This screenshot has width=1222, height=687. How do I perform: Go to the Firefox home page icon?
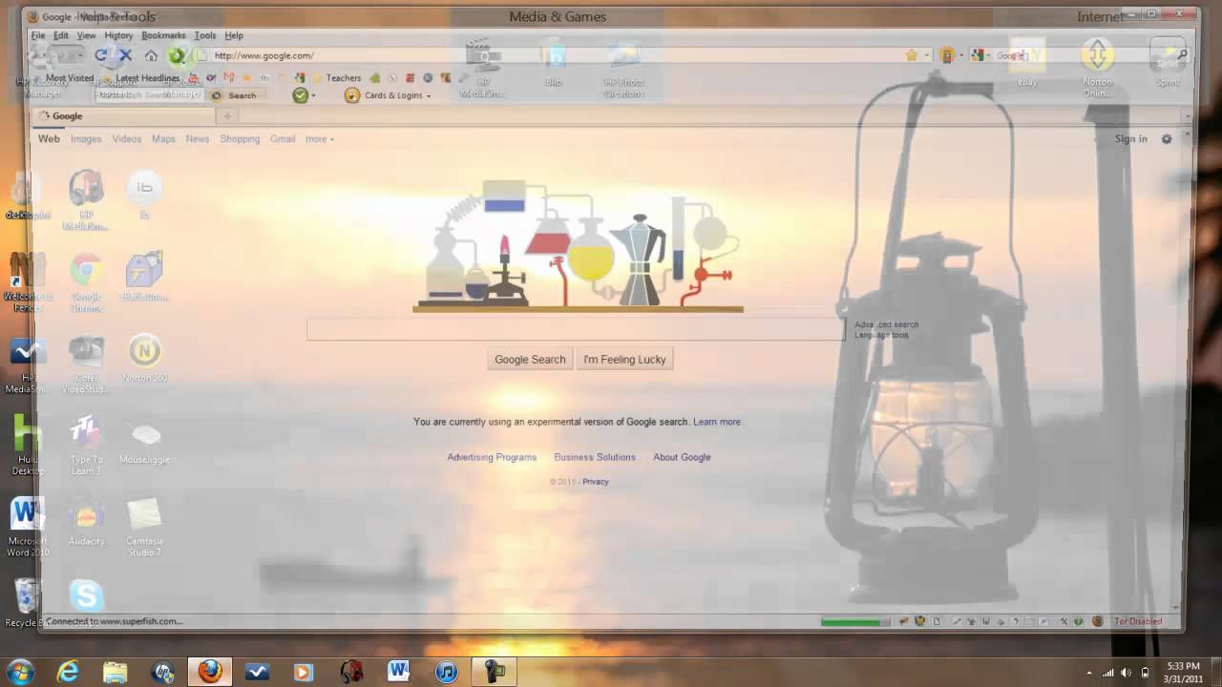coord(151,55)
